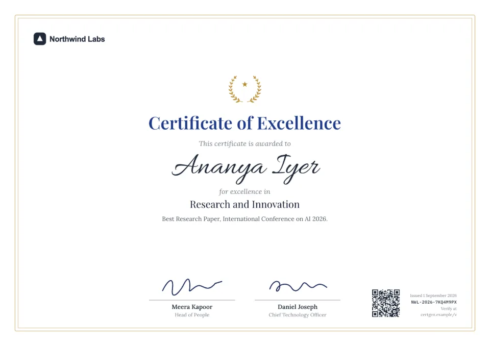Click 'This certificate is awarded to' line
This screenshot has width=490, height=346.
coord(244,143)
